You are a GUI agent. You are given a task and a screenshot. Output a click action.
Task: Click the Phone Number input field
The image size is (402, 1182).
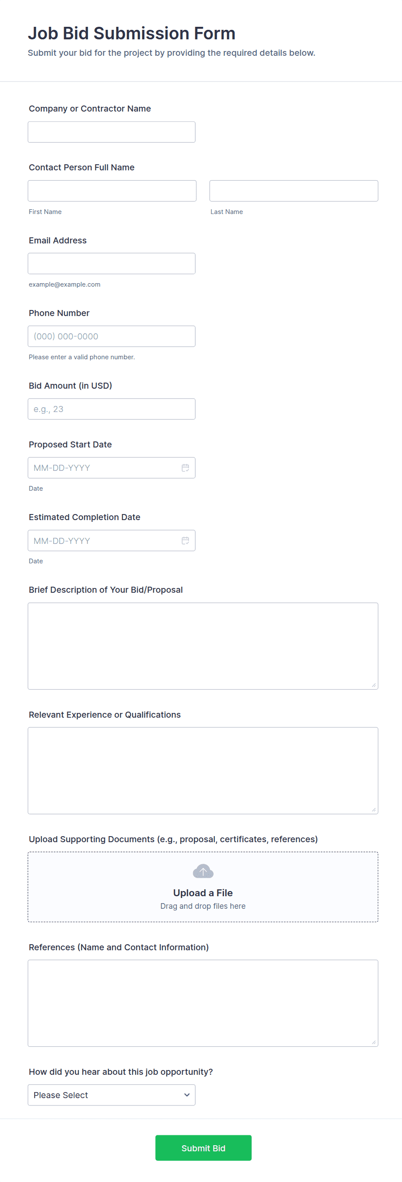coord(111,336)
